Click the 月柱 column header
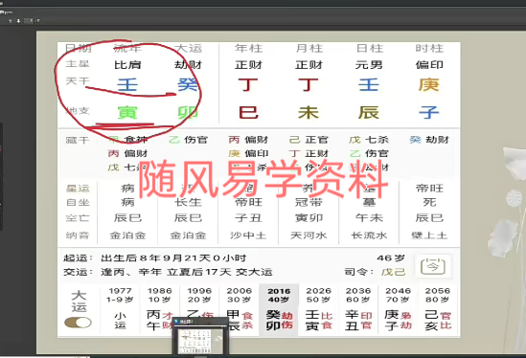 309,48
